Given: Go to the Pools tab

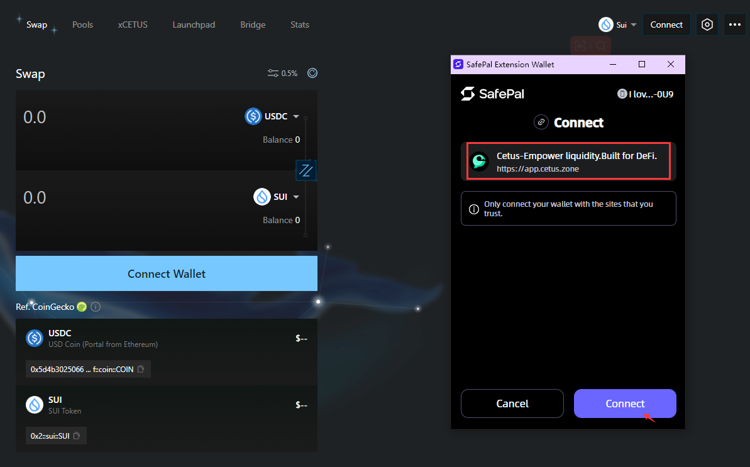Looking at the screenshot, I should [x=82, y=25].
